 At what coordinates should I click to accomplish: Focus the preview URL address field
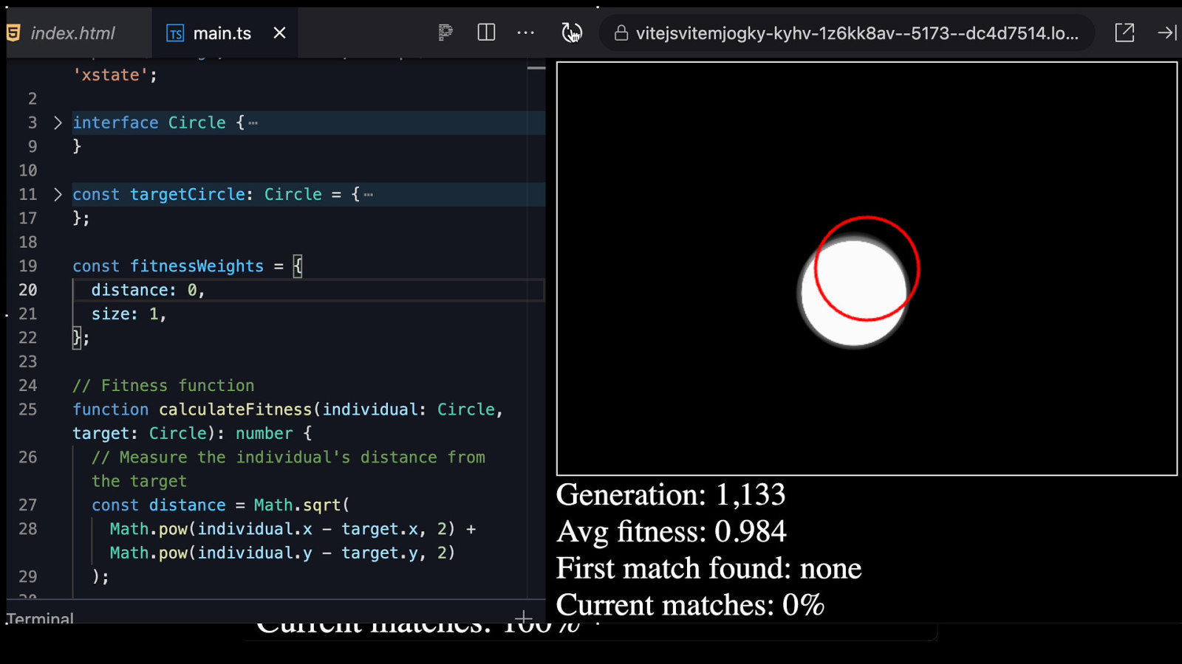[x=847, y=33]
